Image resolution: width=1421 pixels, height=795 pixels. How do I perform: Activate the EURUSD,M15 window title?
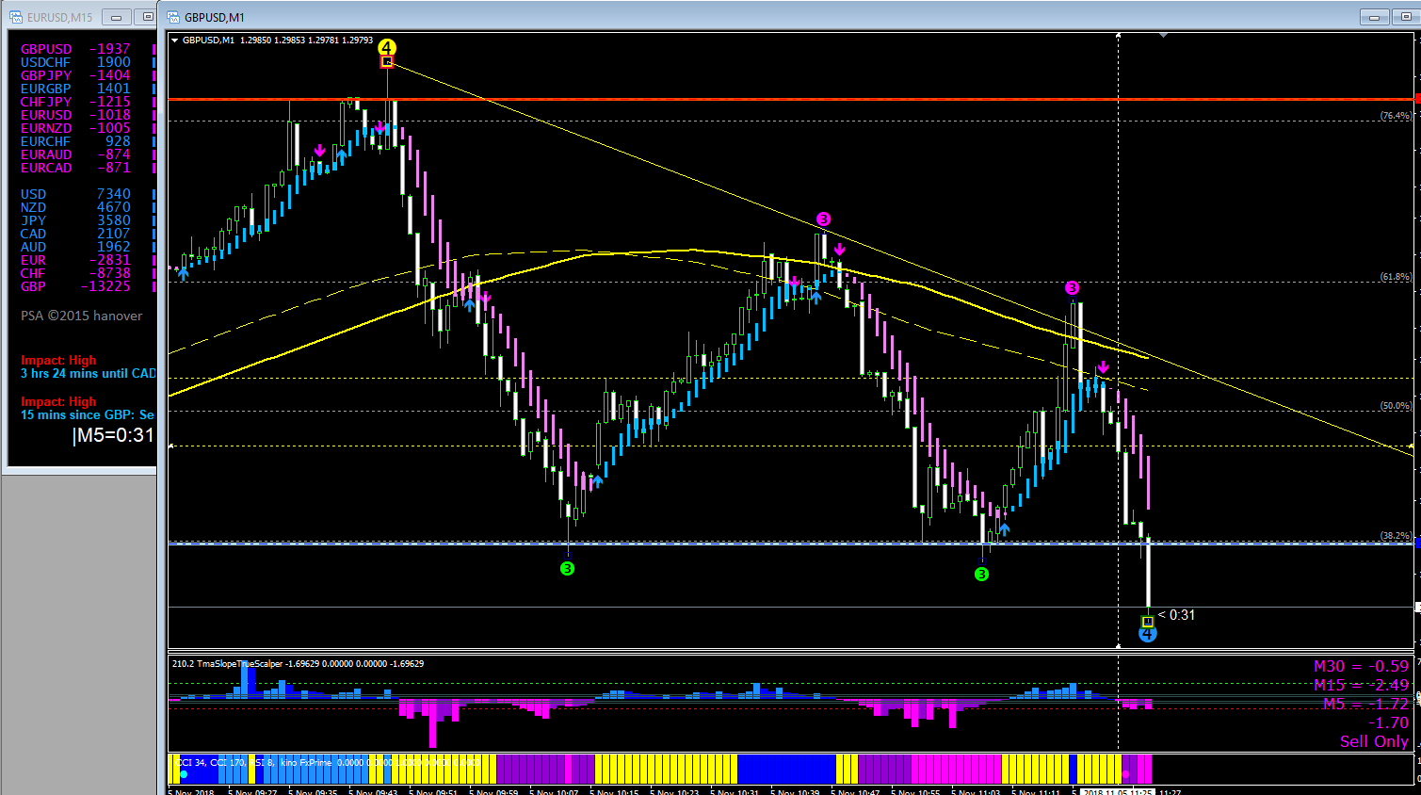(x=60, y=17)
